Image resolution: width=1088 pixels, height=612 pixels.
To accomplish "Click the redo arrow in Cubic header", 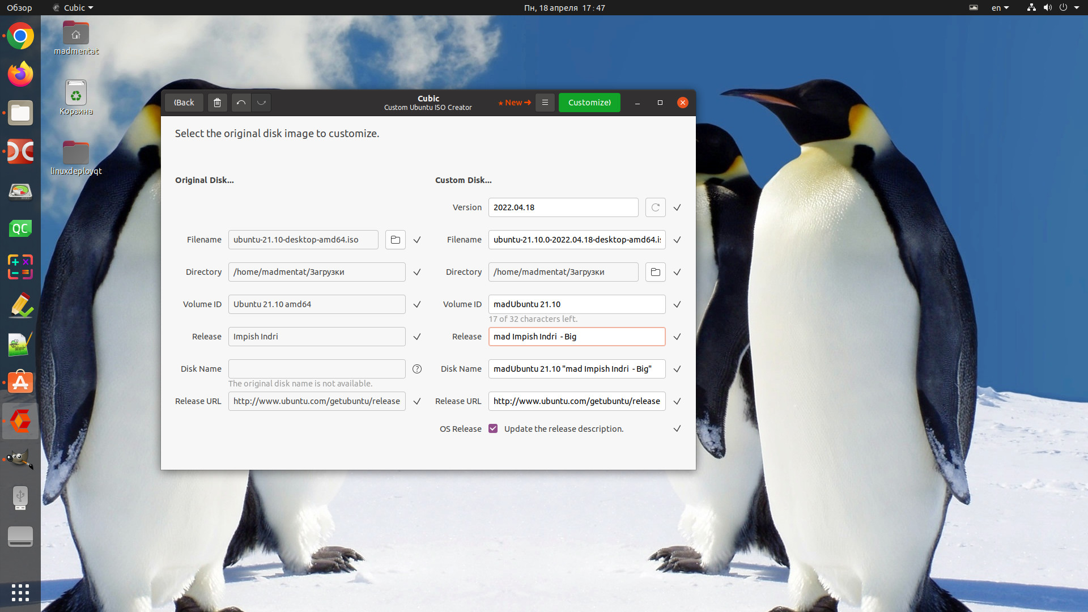I will pyautogui.click(x=261, y=103).
